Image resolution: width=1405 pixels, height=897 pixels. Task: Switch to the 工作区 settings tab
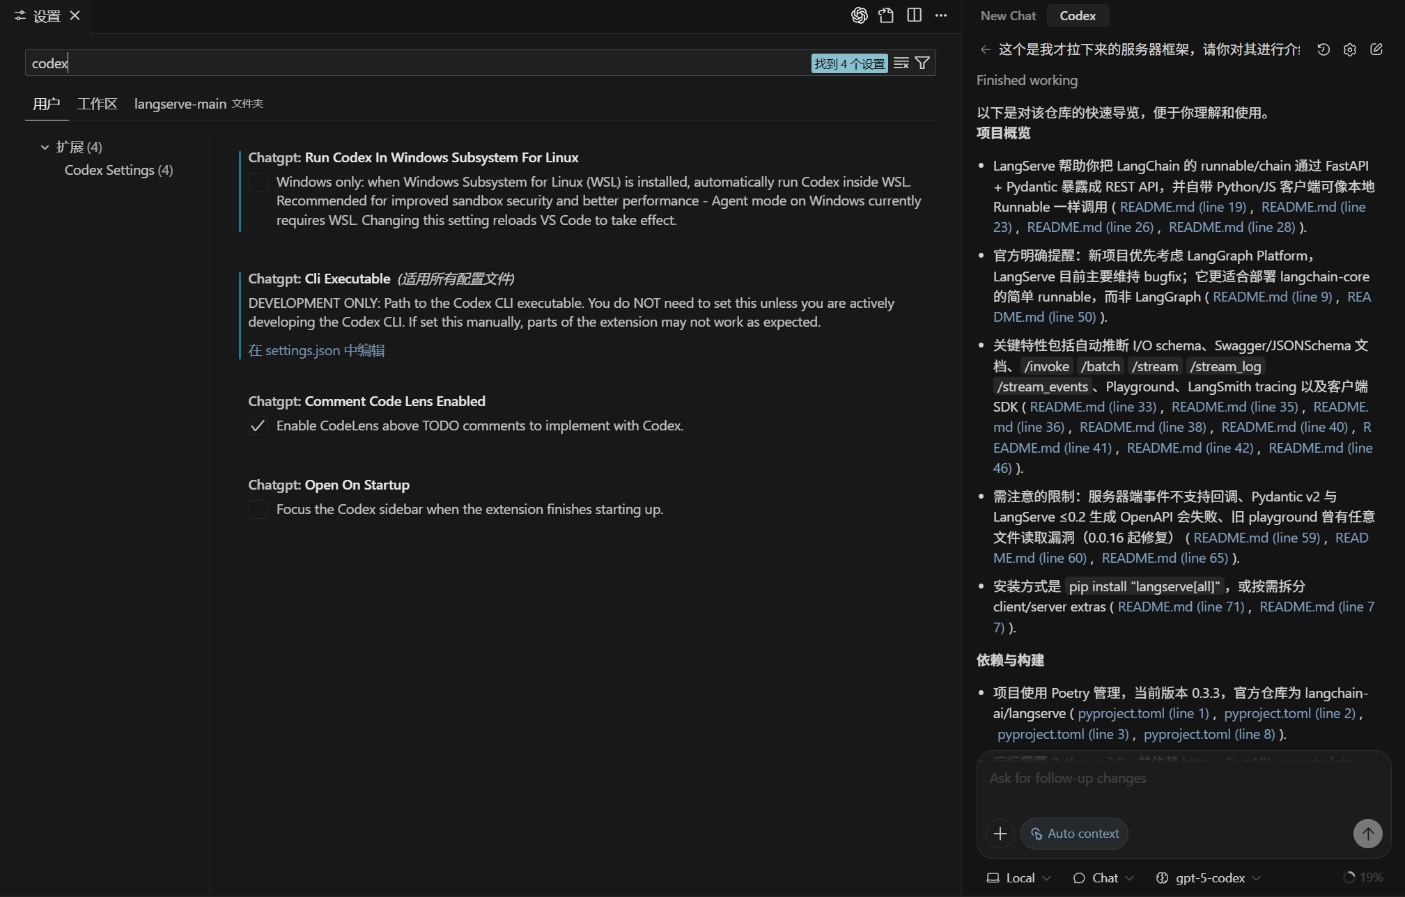click(97, 104)
